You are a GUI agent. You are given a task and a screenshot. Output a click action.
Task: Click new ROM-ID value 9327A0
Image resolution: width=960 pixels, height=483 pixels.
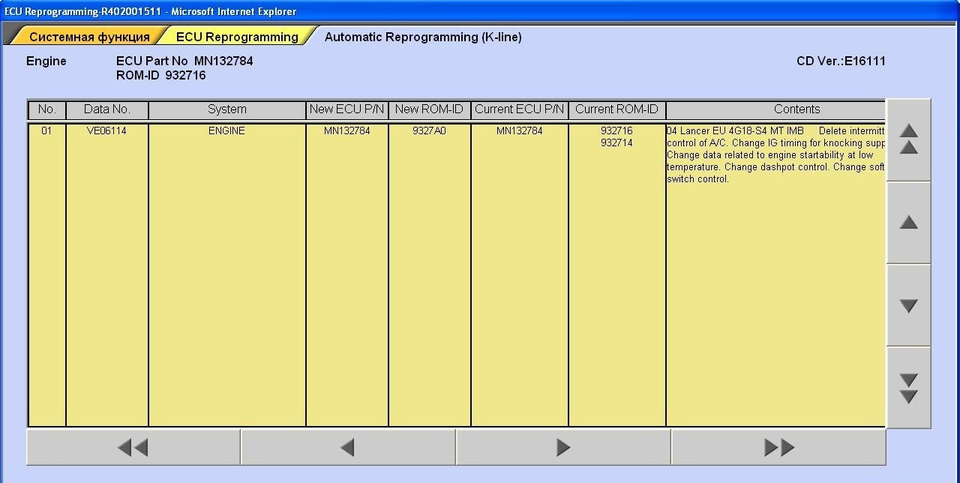point(430,130)
